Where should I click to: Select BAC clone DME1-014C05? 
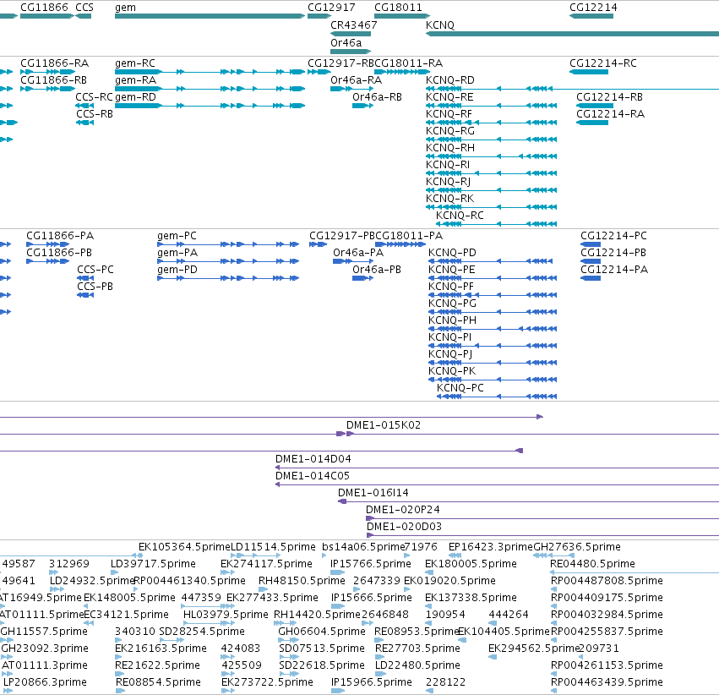coord(497,484)
